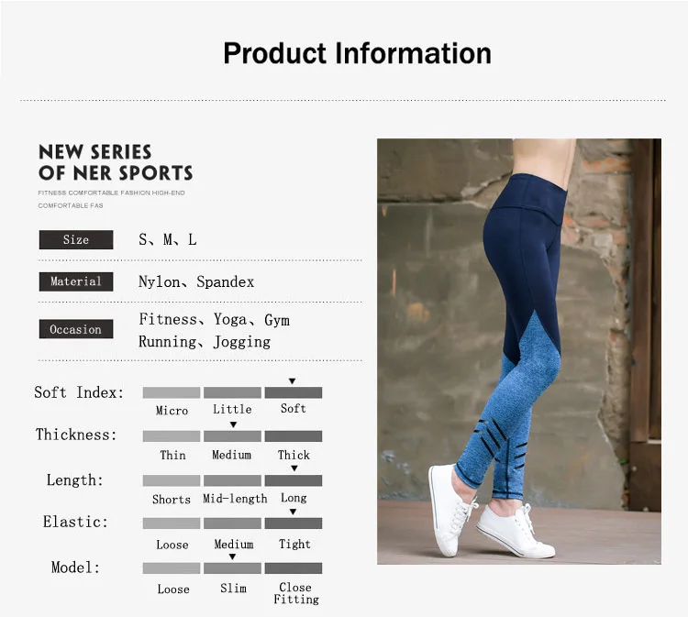Click the Close Fitting bar in Model row
Screen dimensions: 688x617
click(294, 568)
